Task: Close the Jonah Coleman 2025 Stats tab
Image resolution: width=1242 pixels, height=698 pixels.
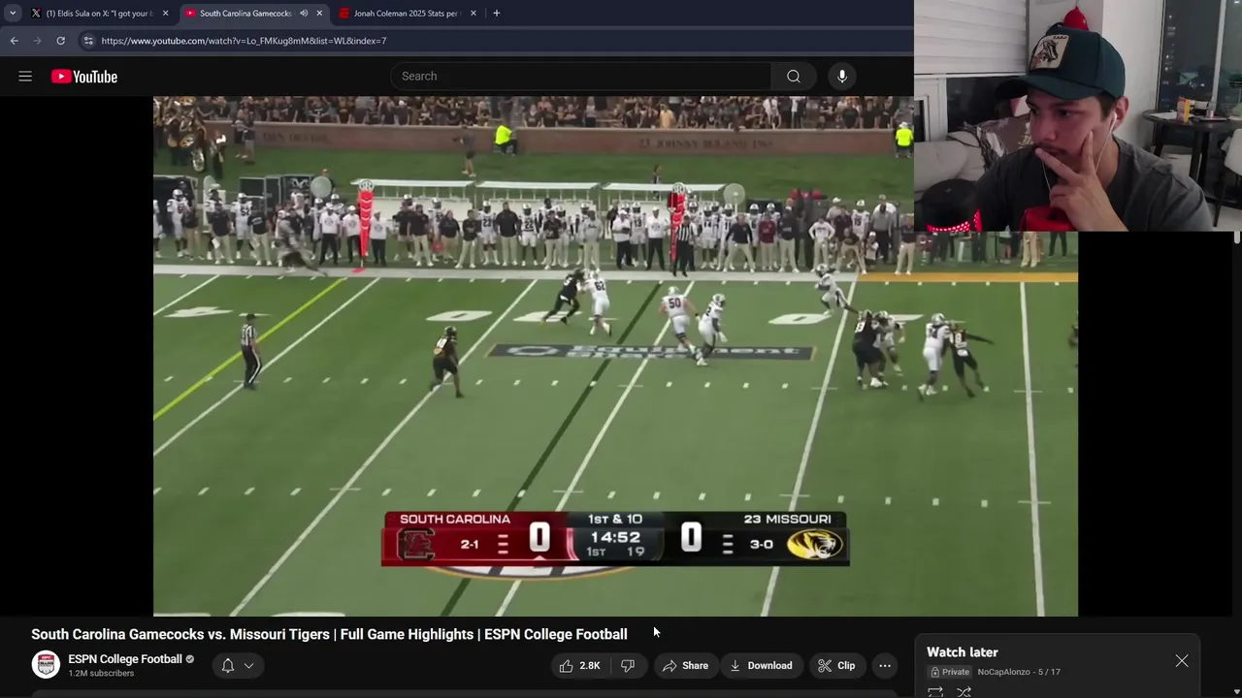Action: 474,14
